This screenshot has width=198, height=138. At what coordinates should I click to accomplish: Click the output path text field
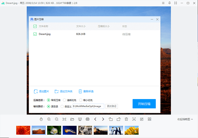click(x=88, y=106)
